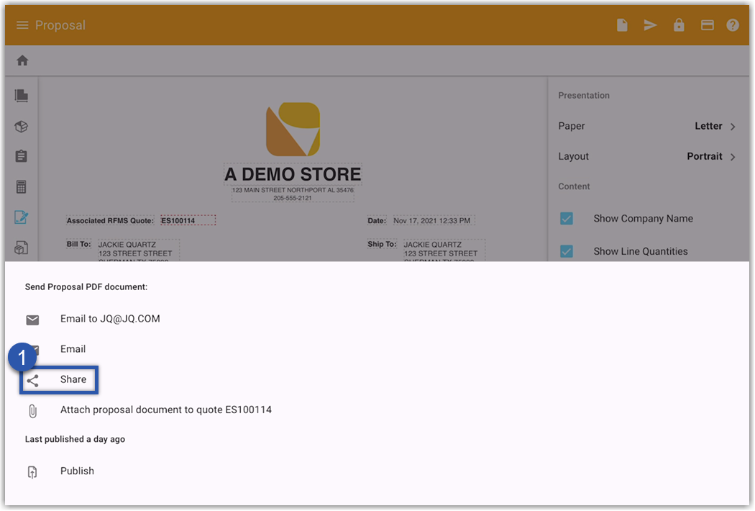Go to home icon
The image size is (755, 511).
point(22,60)
